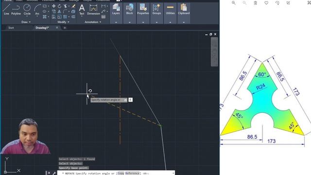Open the Utilities ribbon panel
Screen dimensions: 311x175
click(x=170, y=9)
